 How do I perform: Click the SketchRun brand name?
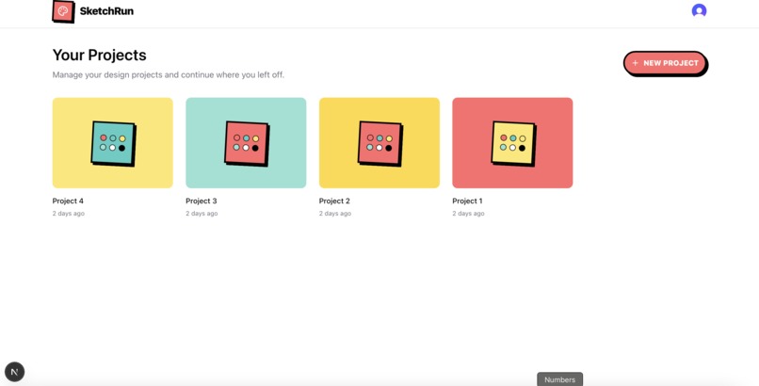tap(106, 11)
